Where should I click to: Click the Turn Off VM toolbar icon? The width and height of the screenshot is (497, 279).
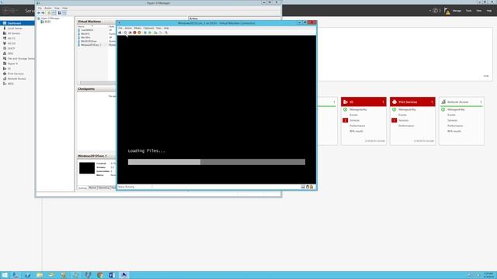coord(130,33)
